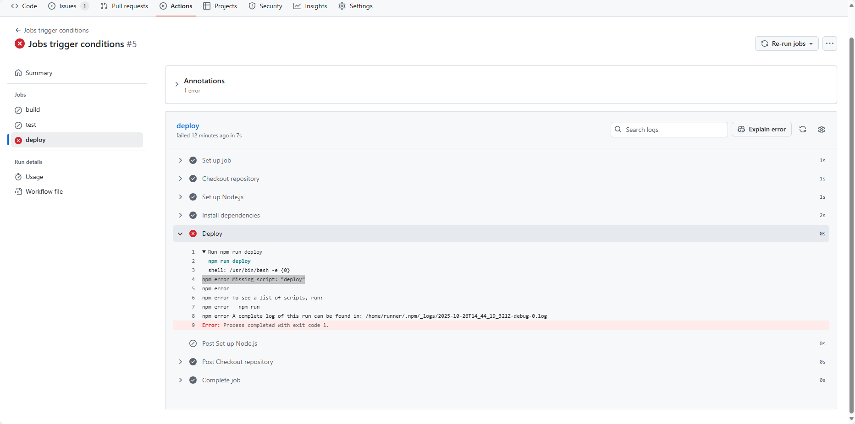Click the page vertical scrollbar
This screenshot has height=424, width=855.
tap(851, 220)
